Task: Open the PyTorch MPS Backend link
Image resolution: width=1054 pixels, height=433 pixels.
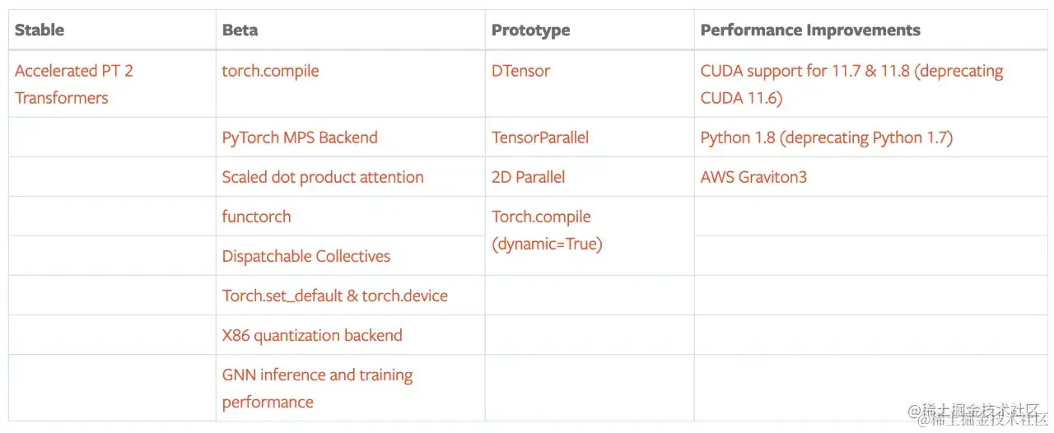Action: click(300, 137)
